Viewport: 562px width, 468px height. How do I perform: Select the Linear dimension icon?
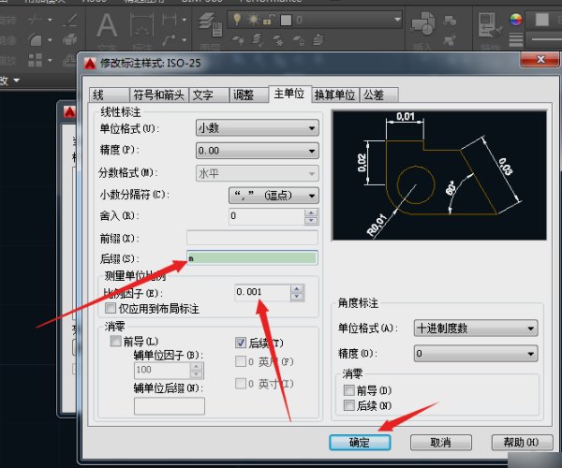170,20
